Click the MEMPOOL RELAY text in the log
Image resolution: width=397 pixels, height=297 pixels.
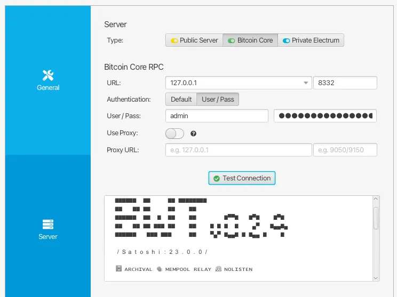point(188,269)
